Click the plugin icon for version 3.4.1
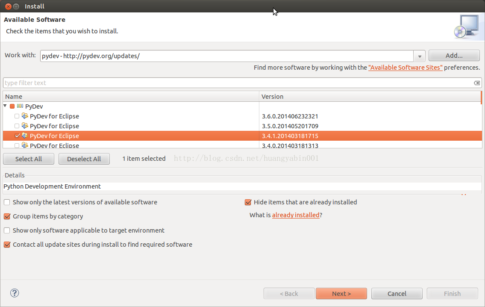 [25, 136]
